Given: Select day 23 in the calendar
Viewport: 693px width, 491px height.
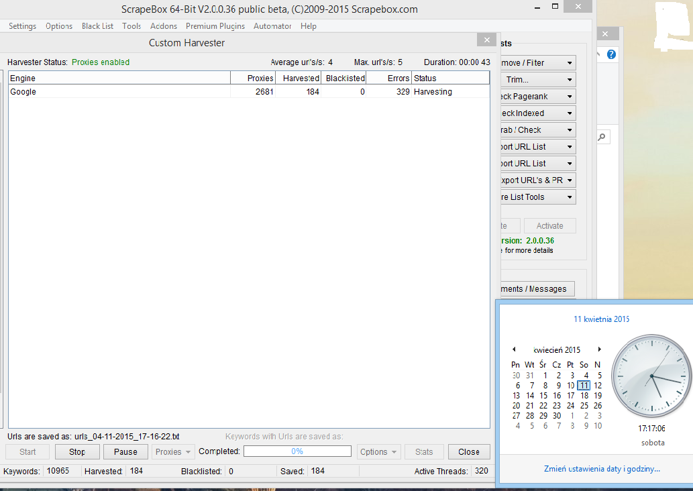Looking at the screenshot, I should pos(557,406).
